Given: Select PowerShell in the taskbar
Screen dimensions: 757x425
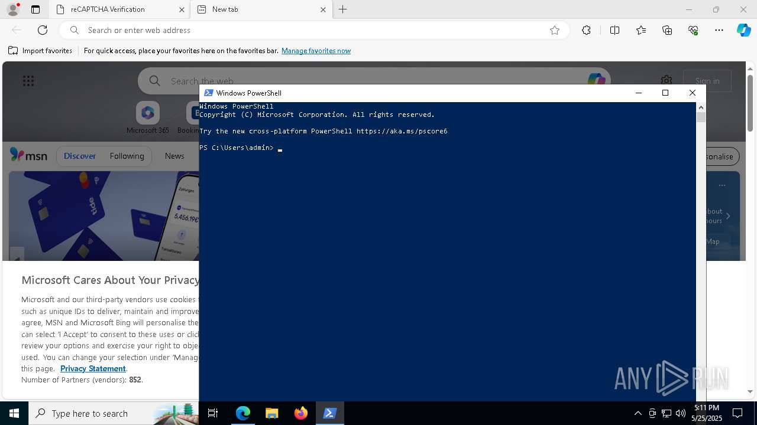Looking at the screenshot, I should (329, 413).
